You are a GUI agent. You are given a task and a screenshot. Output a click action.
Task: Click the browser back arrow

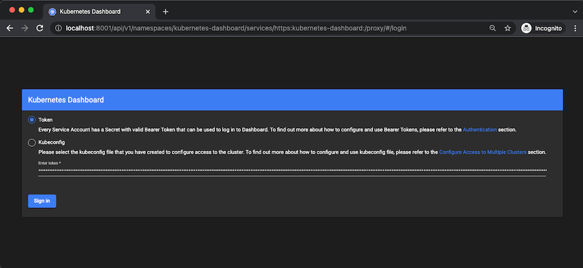[x=9, y=28]
